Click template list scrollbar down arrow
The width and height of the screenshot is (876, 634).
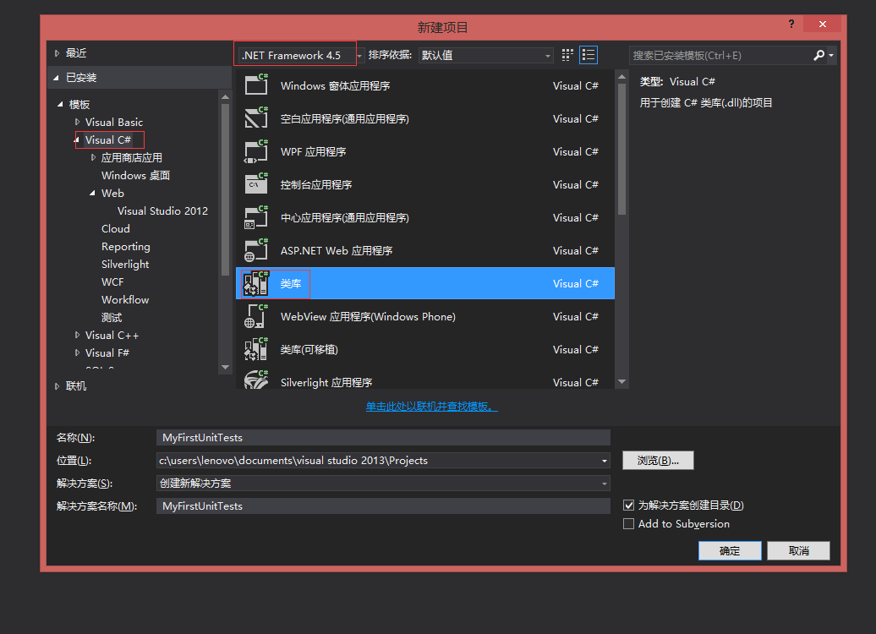click(x=621, y=382)
